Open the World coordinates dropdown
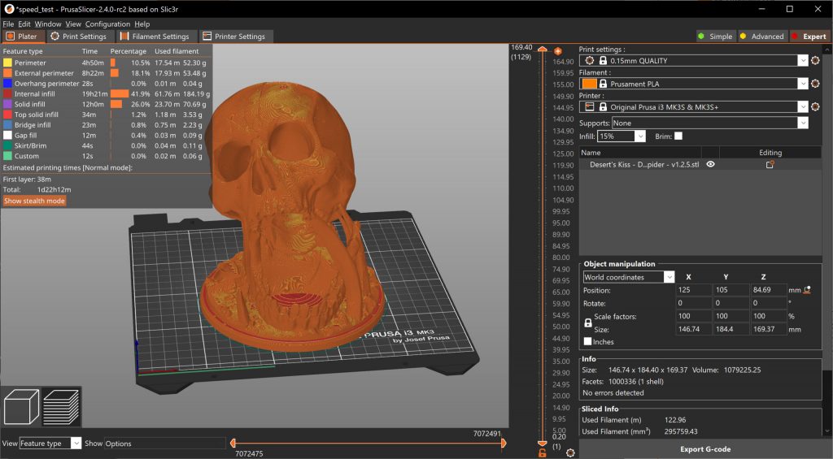 pyautogui.click(x=669, y=277)
